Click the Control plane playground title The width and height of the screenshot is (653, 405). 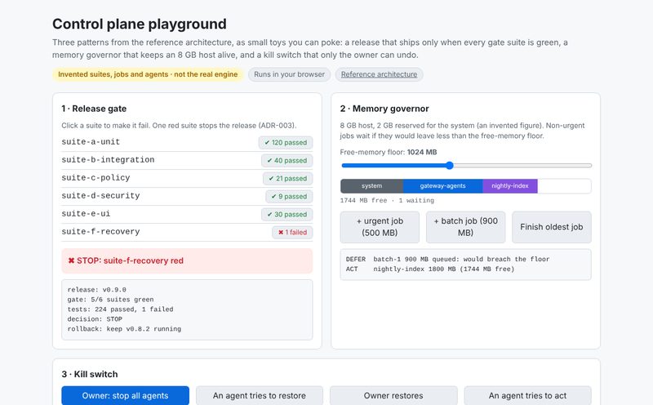pos(140,24)
